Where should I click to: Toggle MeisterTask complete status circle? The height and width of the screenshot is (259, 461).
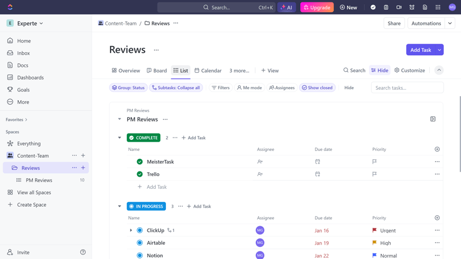coord(139,162)
